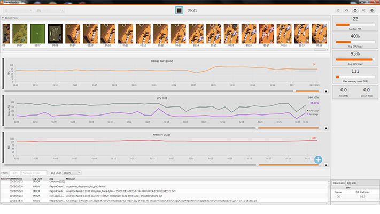
Task: Click the 06:21 recording timer
Action: pos(192,10)
